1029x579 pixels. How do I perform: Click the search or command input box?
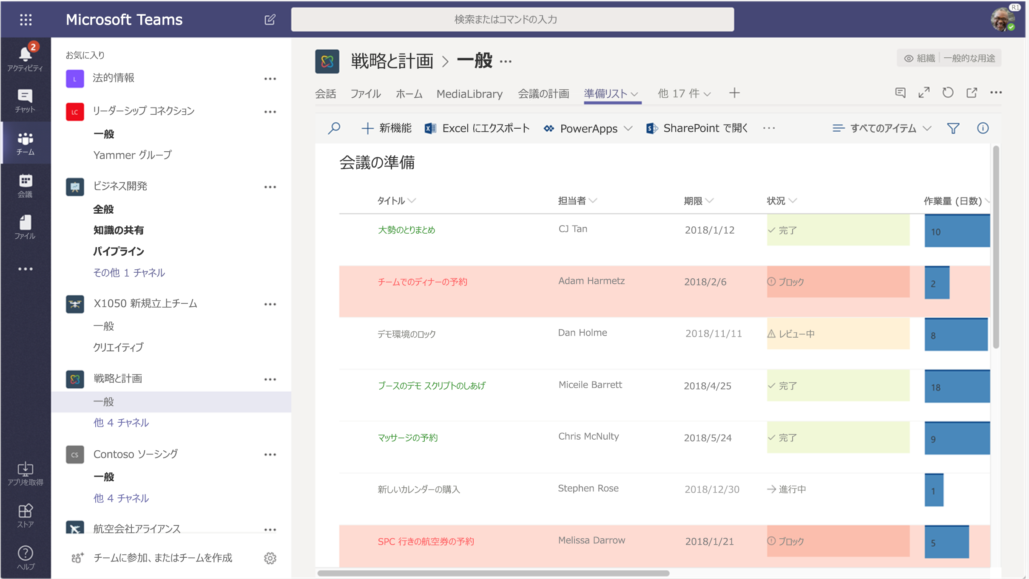(x=512, y=20)
